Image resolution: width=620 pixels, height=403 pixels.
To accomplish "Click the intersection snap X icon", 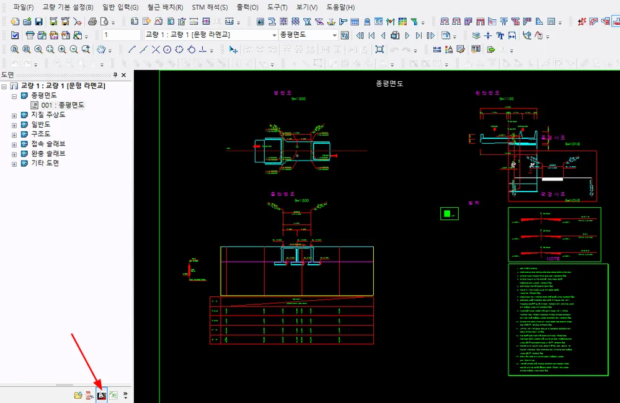I will pos(156,50).
